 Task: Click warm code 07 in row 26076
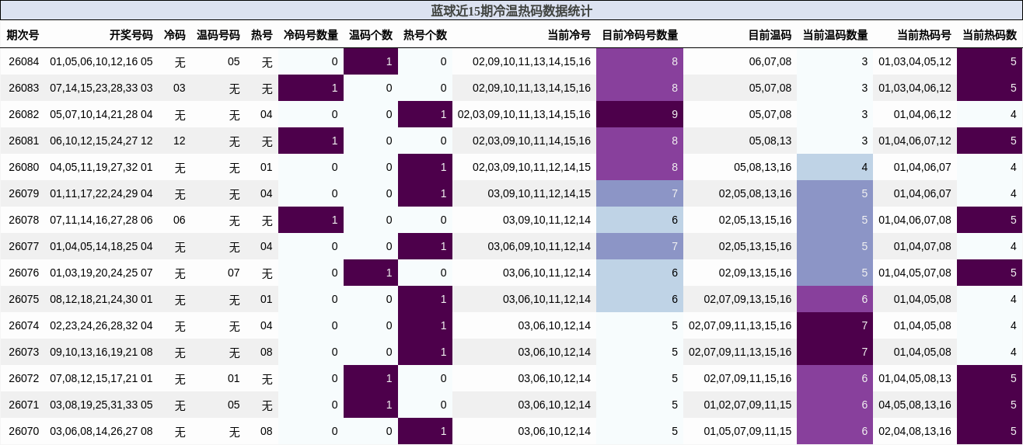(x=234, y=273)
